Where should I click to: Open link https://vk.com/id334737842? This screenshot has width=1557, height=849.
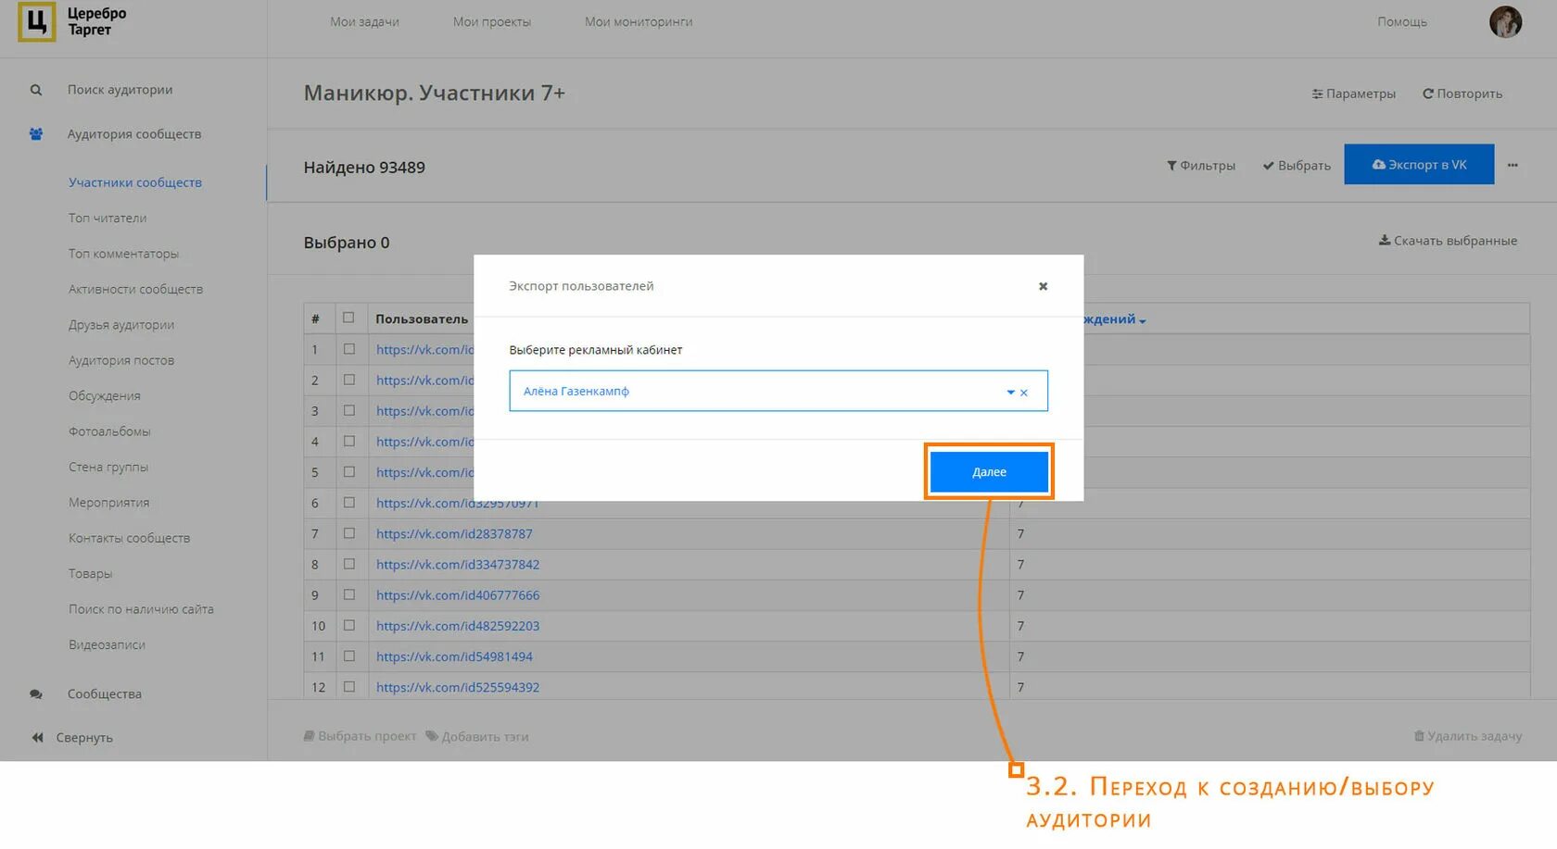tap(458, 565)
